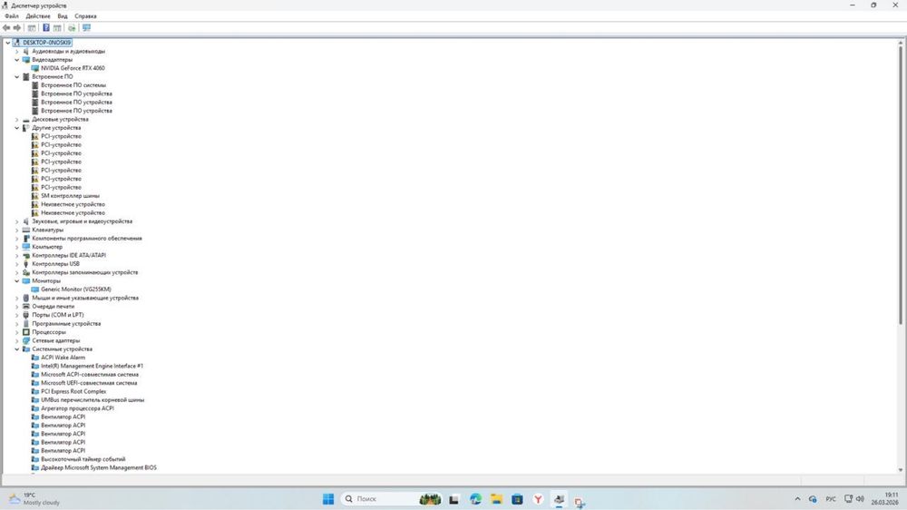Open the Вид menu
This screenshot has height=510, width=907.
tap(63, 16)
